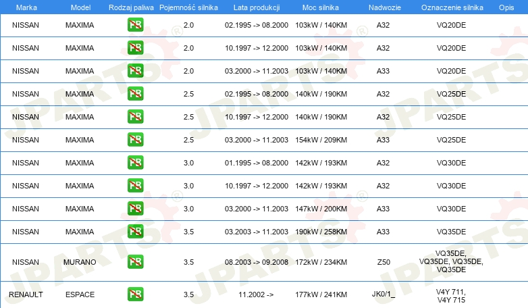Click the 01.1995 -> 08.2000 production dates
528x308 pixels.
[257, 163]
